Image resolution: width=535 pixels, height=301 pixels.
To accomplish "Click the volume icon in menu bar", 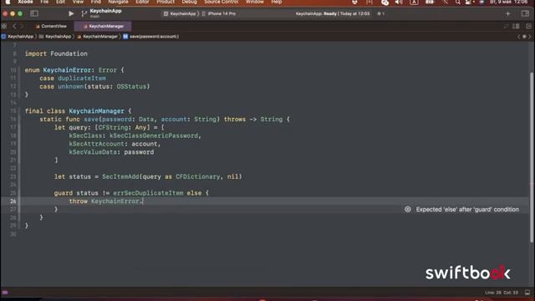I will click(x=399, y=2).
